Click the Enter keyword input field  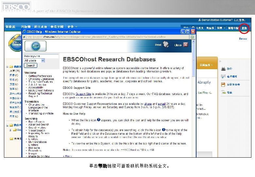(x=41, y=56)
